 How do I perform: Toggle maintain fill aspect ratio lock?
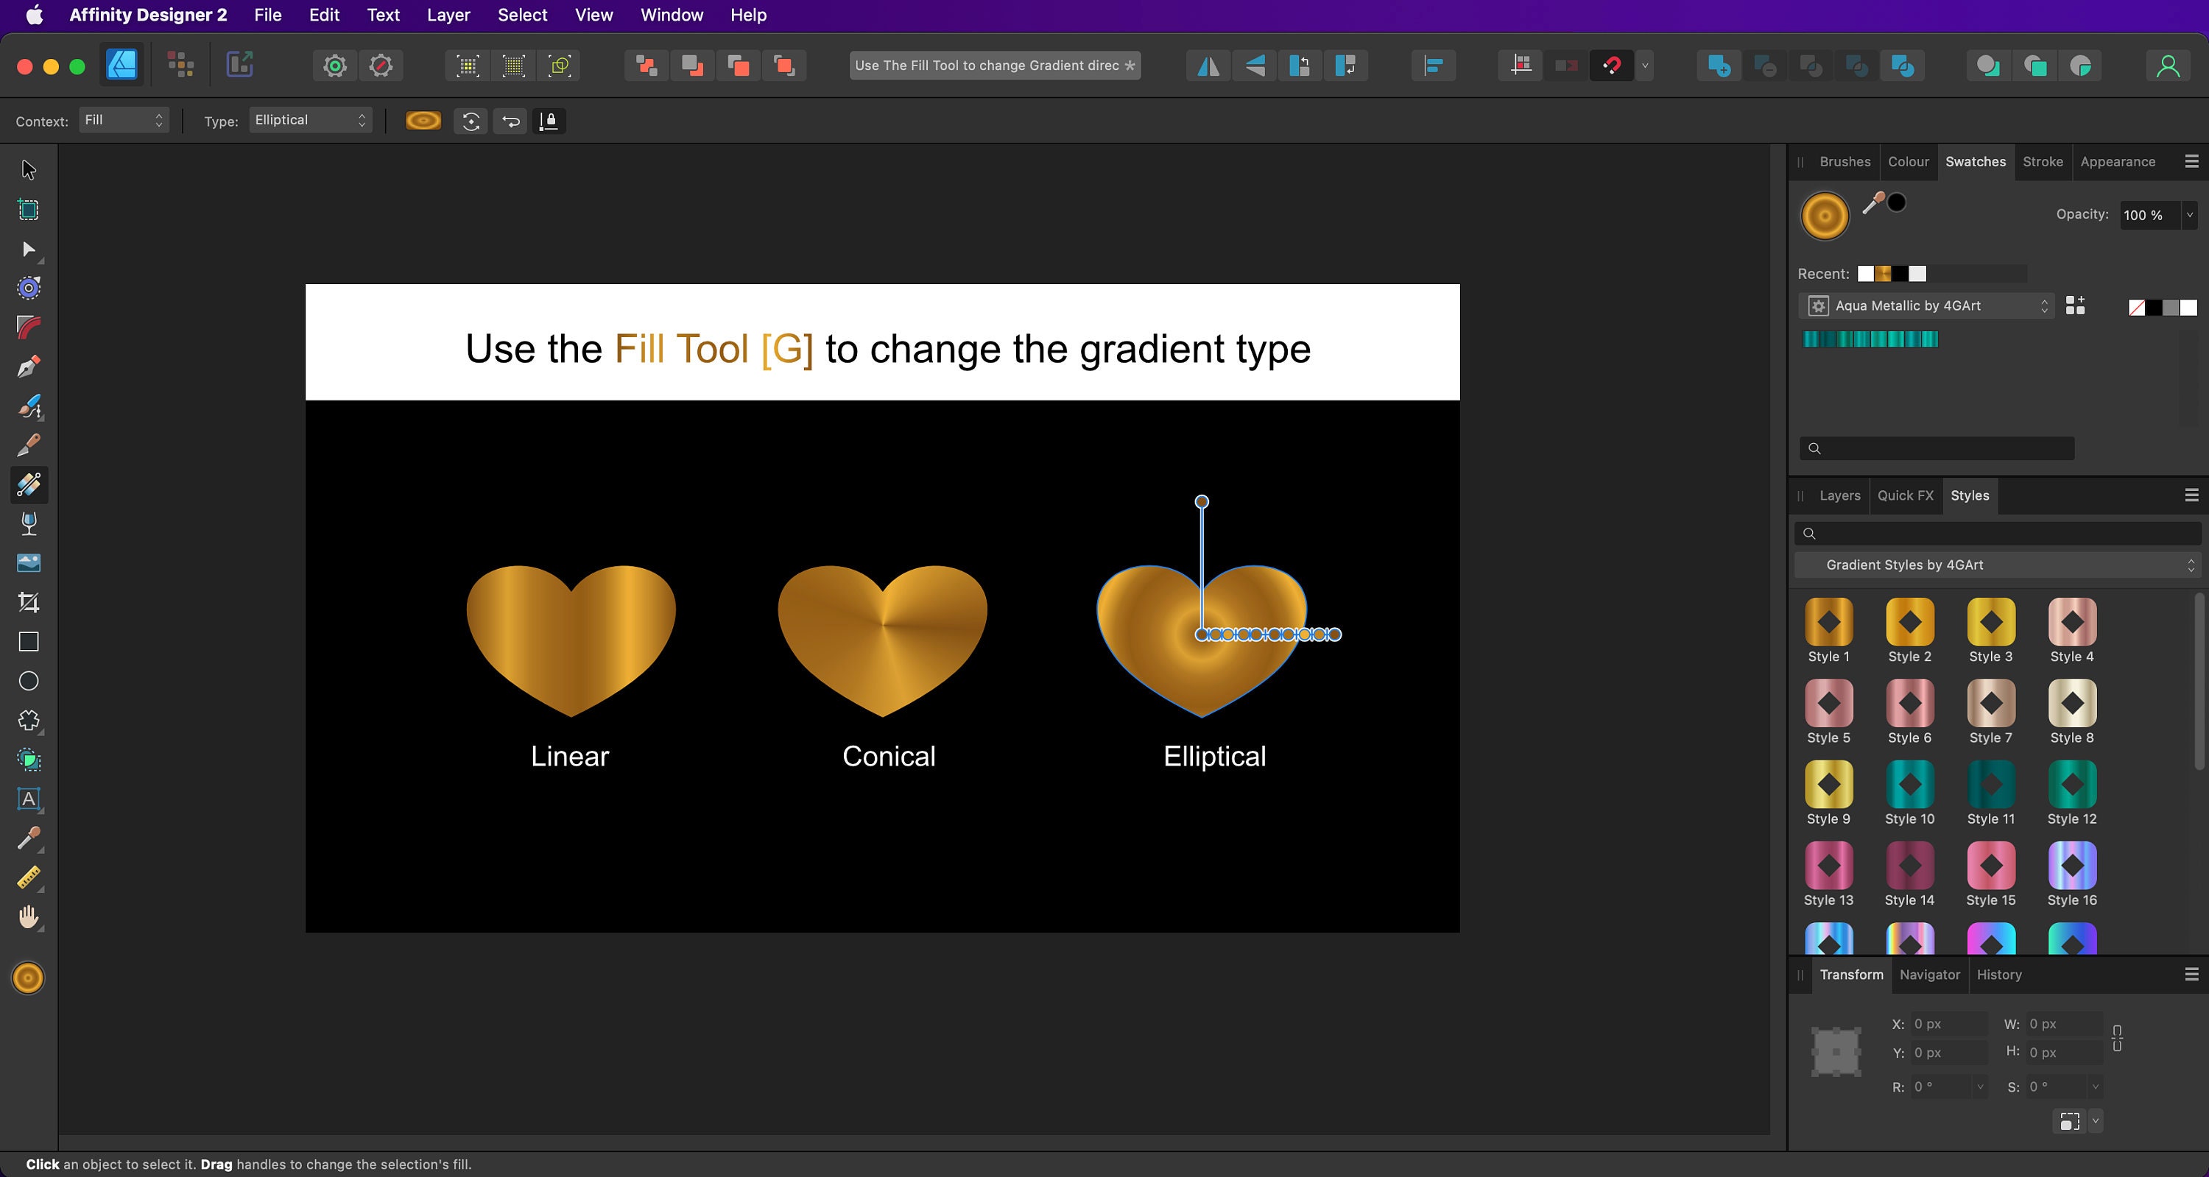[549, 121]
